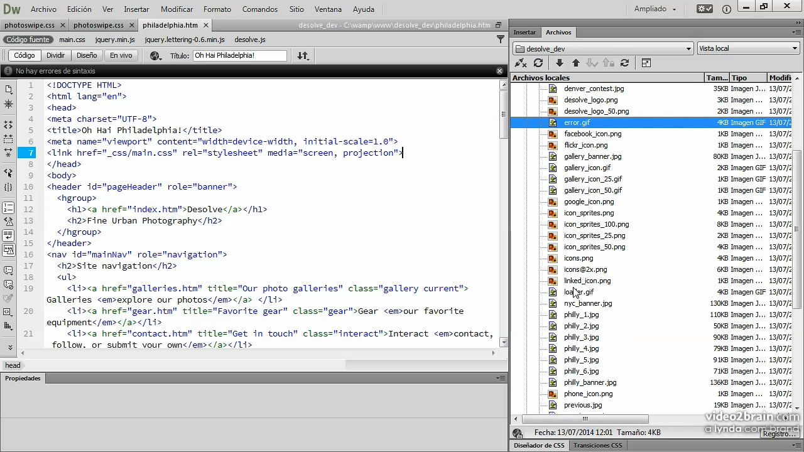This screenshot has width=804, height=452.
Task: Open the desolve_dev site dropdown
Action: (x=602, y=48)
